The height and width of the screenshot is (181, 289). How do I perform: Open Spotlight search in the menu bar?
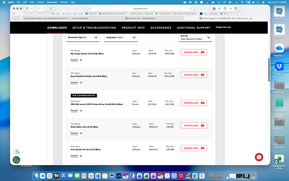(x=258, y=2)
